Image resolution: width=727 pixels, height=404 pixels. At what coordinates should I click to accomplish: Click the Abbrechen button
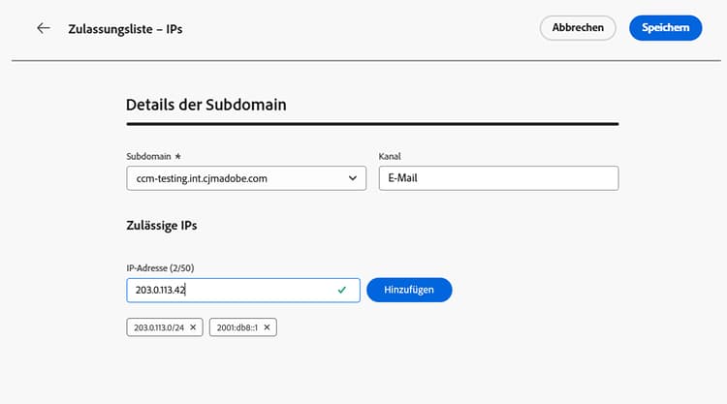tap(578, 28)
